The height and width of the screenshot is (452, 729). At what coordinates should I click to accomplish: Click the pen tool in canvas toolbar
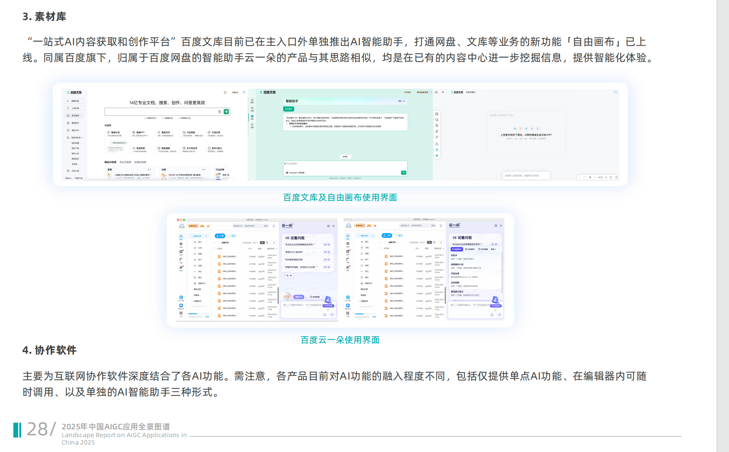437,131
